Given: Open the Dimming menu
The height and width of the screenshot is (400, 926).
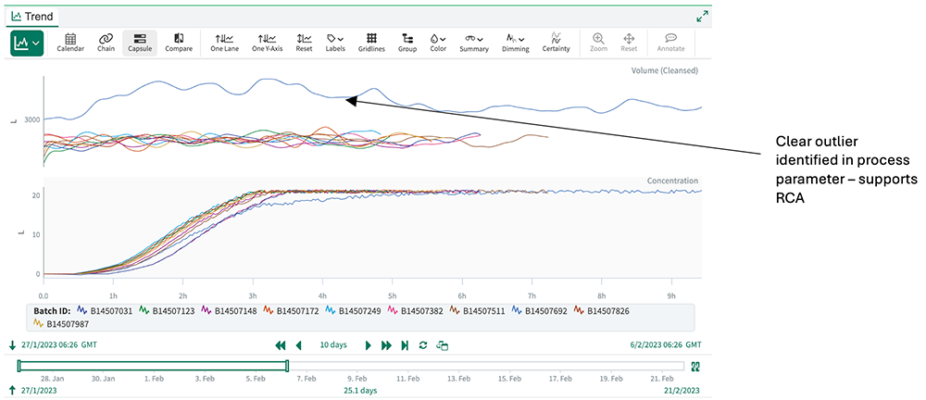Looking at the screenshot, I should 516,44.
